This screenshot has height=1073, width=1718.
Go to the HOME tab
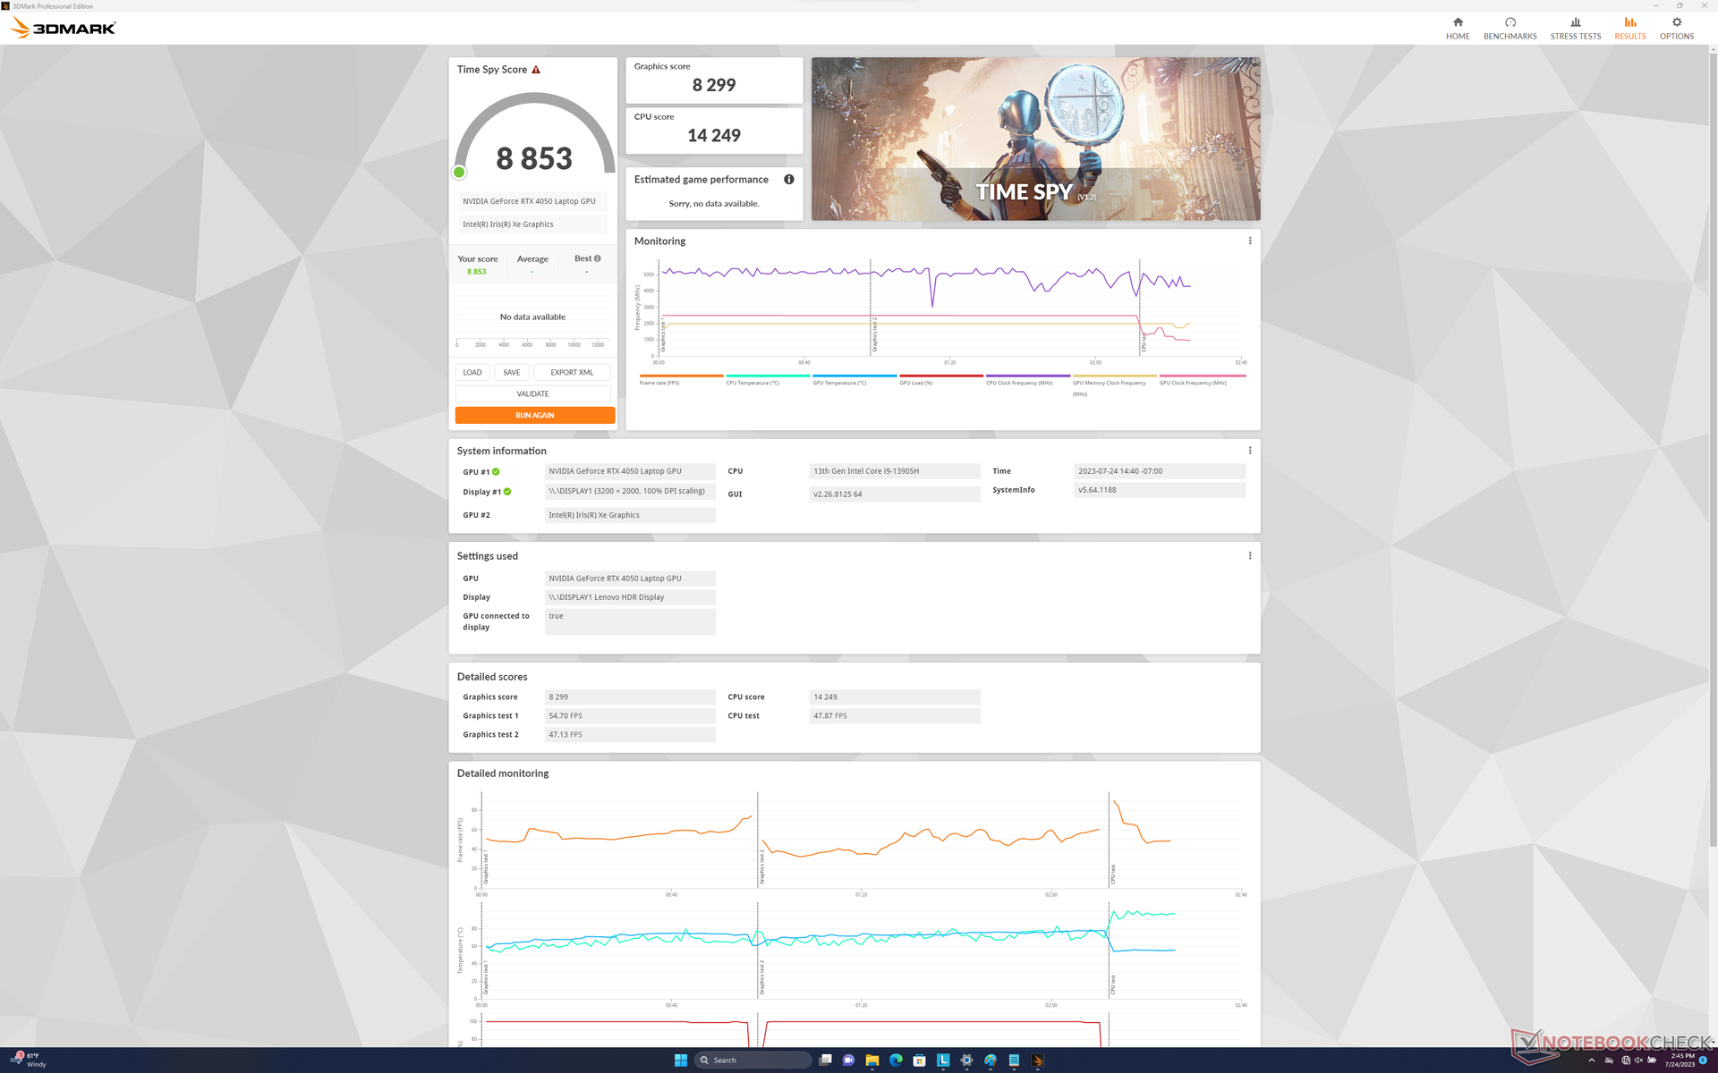click(x=1458, y=28)
